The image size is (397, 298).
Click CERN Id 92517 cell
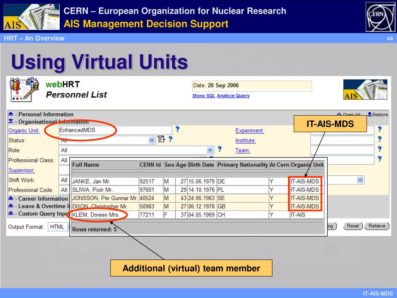(151, 182)
